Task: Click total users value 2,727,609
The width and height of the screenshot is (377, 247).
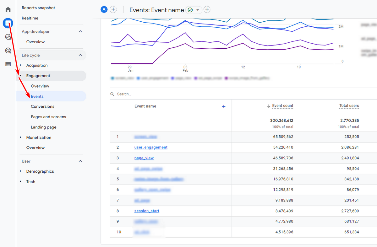Action: coord(349,211)
